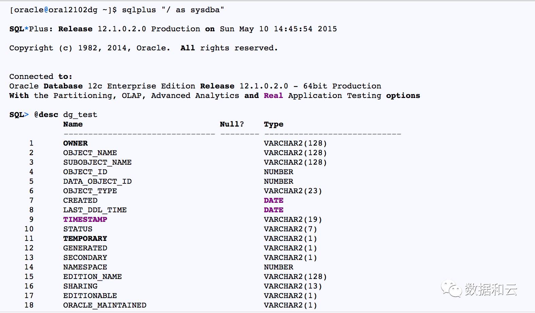
Task: Select column name NAMESPACE
Action: coord(85,267)
